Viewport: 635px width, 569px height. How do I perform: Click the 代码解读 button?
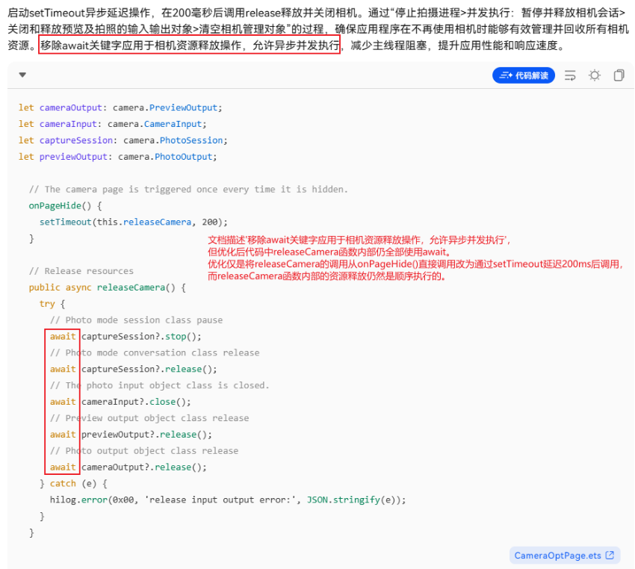pos(523,75)
